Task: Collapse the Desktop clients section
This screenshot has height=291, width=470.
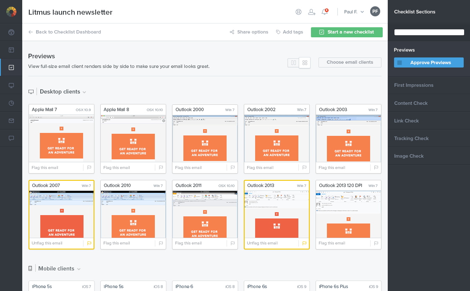Action: click(84, 92)
